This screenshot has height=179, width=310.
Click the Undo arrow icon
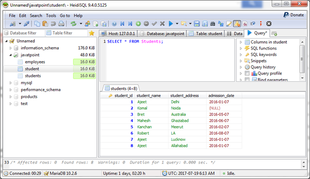click(x=53, y=24)
